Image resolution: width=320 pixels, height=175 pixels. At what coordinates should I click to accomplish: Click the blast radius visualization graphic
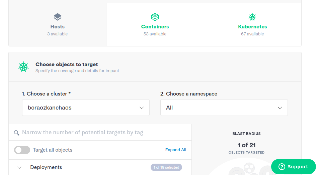click(x=248, y=169)
